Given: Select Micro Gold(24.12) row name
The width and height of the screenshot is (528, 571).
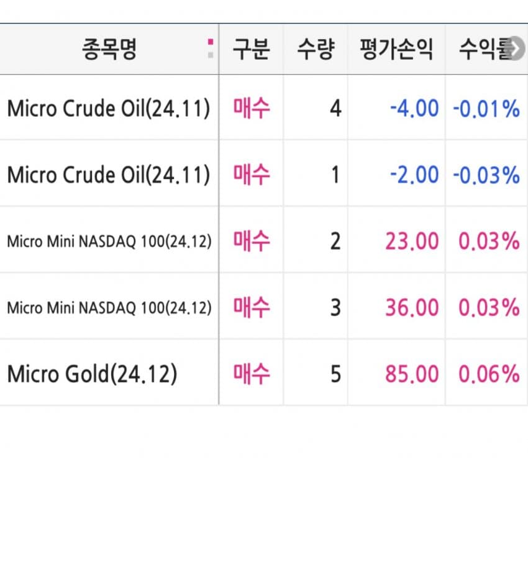Looking at the screenshot, I should [x=92, y=374].
